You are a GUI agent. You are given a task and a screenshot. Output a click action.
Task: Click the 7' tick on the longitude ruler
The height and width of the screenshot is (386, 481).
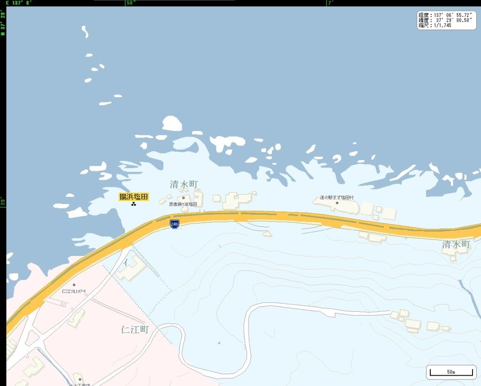click(330, 3)
